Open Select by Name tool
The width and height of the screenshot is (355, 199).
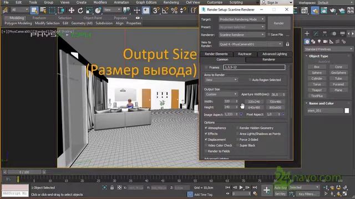(x=43, y=10)
